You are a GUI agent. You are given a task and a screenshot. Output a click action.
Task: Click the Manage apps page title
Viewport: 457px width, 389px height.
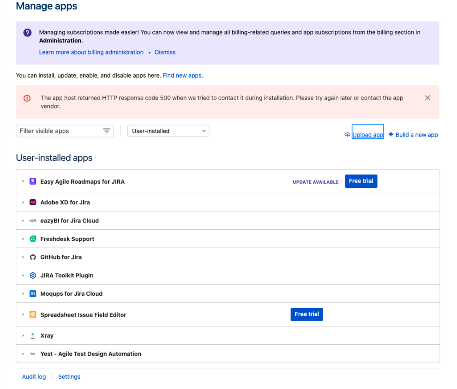[x=47, y=6]
